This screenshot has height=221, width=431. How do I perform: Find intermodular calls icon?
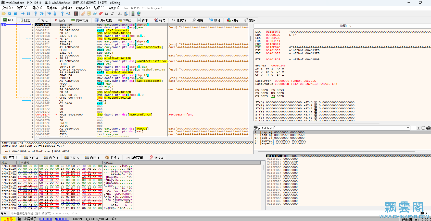click(126, 14)
